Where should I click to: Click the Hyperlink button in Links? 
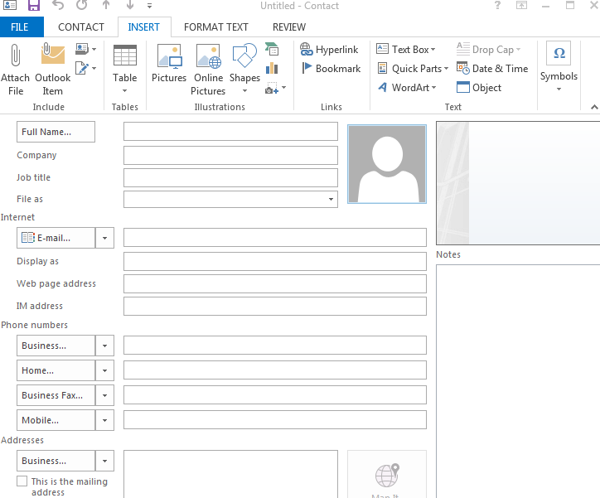tap(329, 50)
